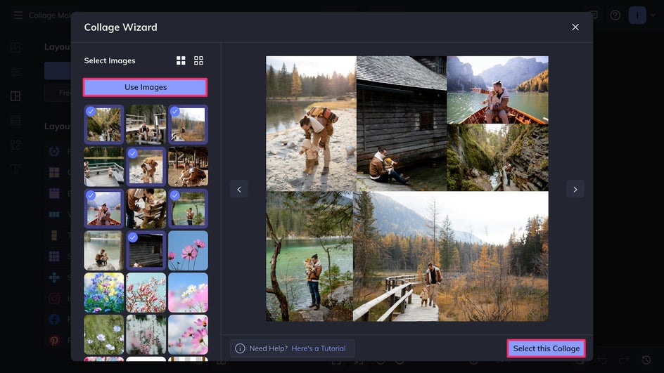Select the close-up bench hug thumbnail
This screenshot has width=664, height=373.
[x=146, y=209]
